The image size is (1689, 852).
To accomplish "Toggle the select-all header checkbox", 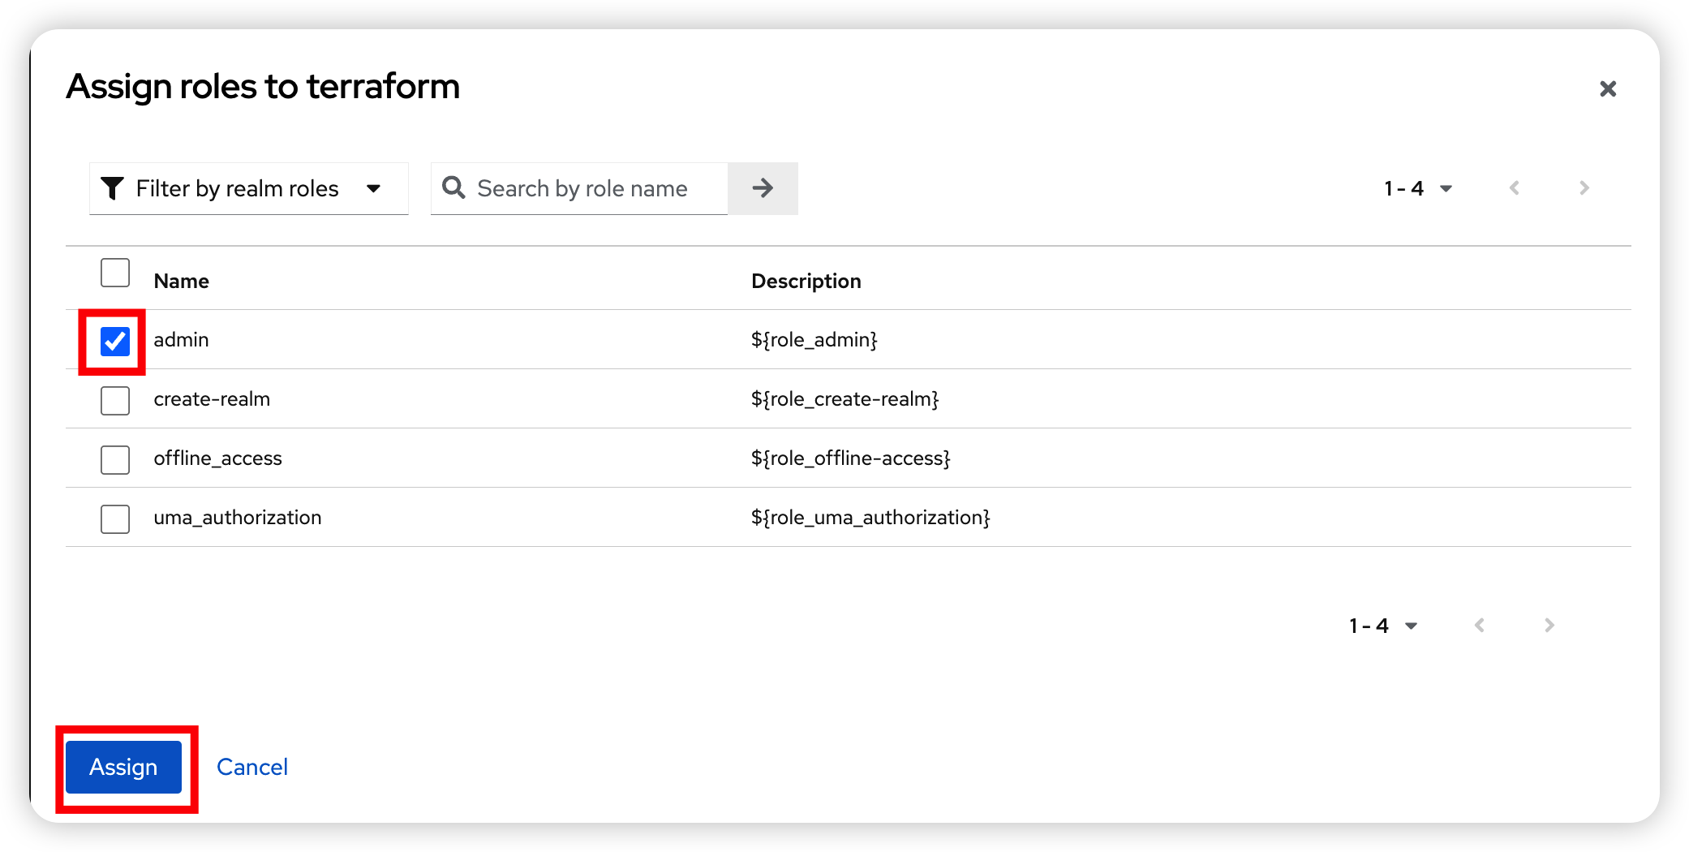I will pyautogui.click(x=115, y=273).
